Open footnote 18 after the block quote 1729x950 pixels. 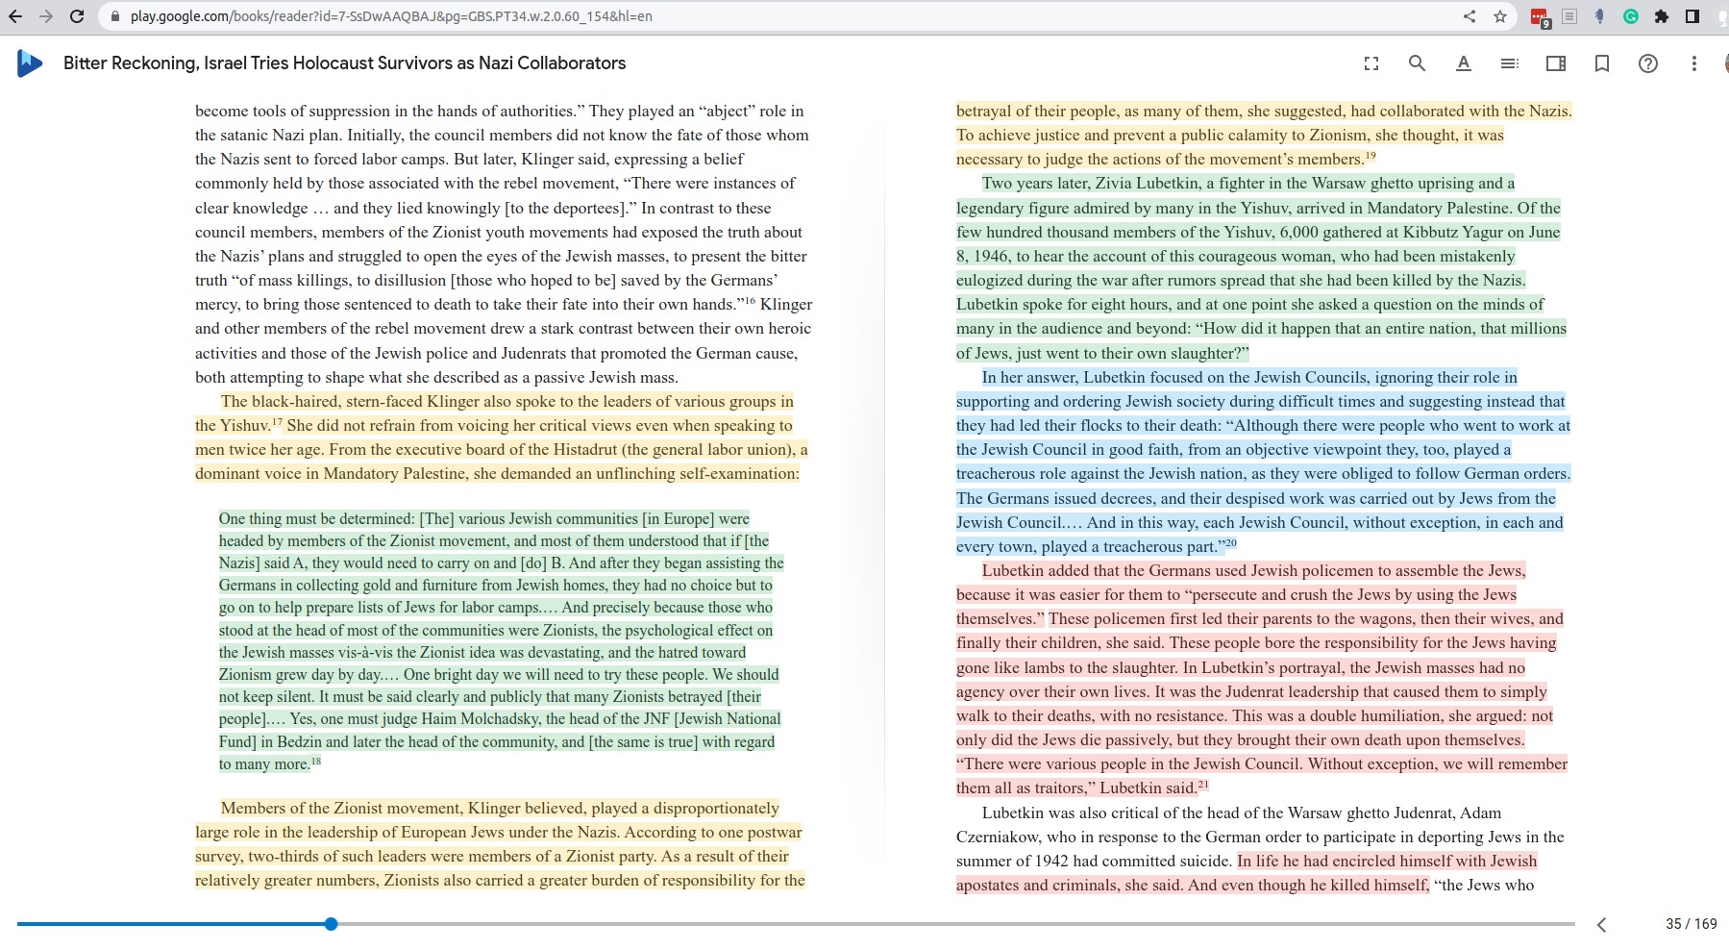pyautogui.click(x=316, y=762)
